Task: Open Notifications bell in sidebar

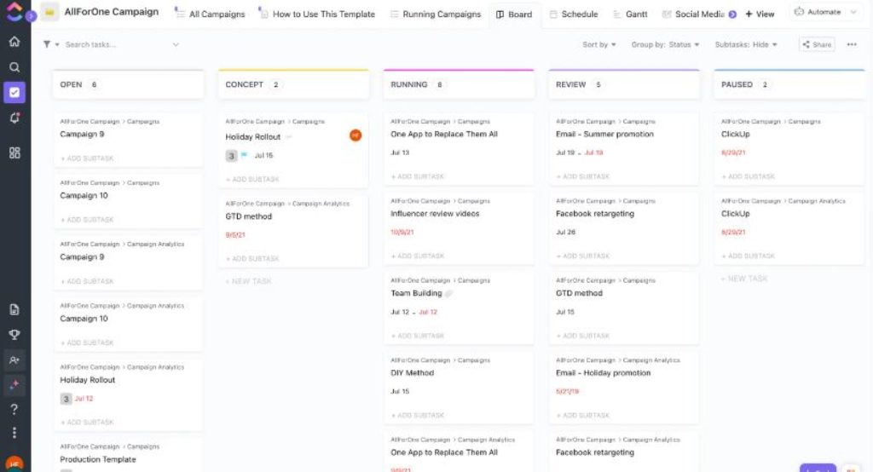Action: click(x=14, y=118)
